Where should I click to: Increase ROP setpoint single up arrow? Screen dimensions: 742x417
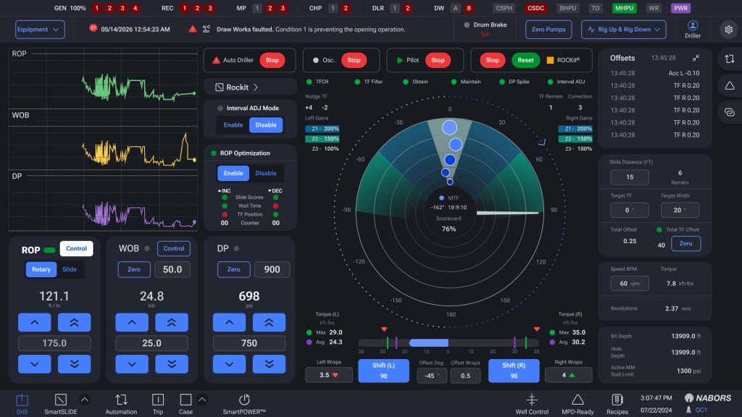(x=35, y=322)
